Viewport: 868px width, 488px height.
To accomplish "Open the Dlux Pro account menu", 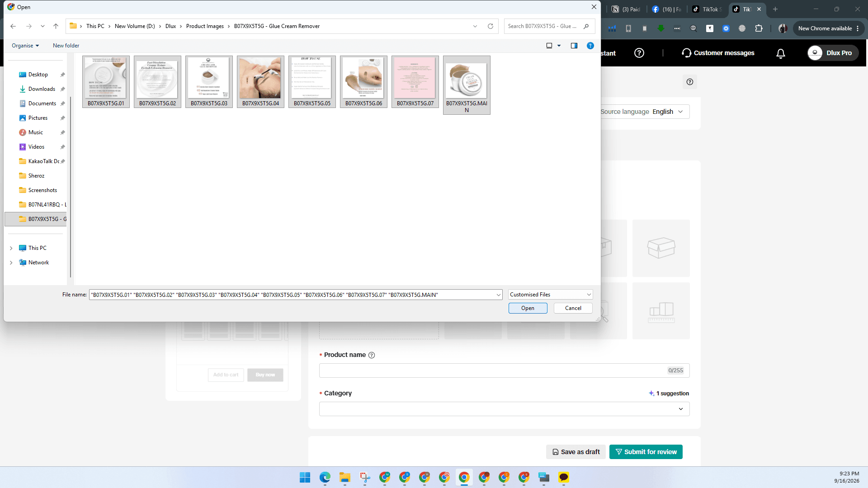I will coord(832,53).
